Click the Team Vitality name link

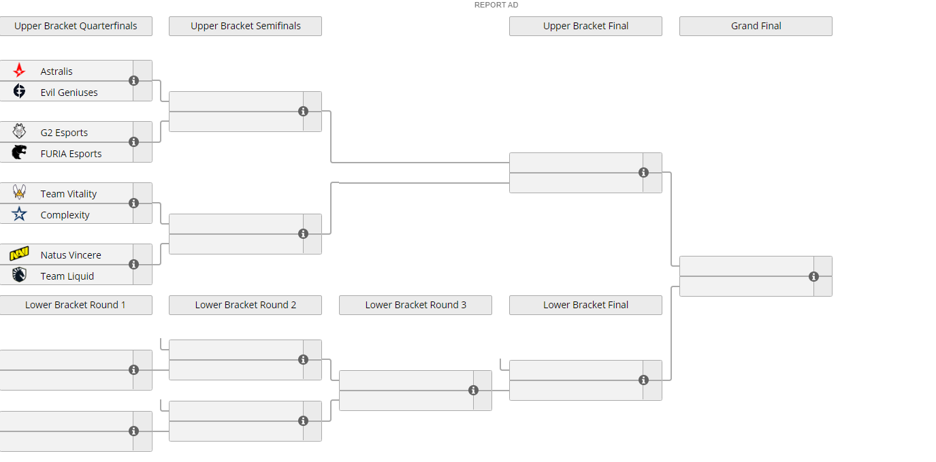69,194
